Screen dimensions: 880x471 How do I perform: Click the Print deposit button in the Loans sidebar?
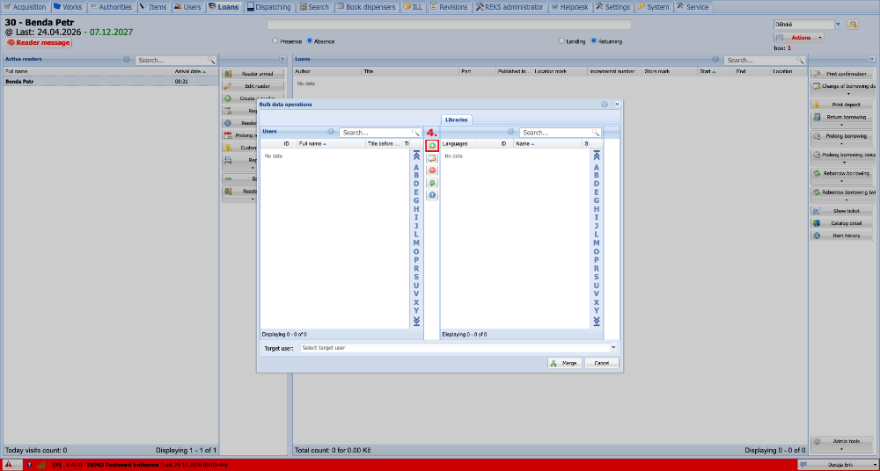(x=842, y=105)
